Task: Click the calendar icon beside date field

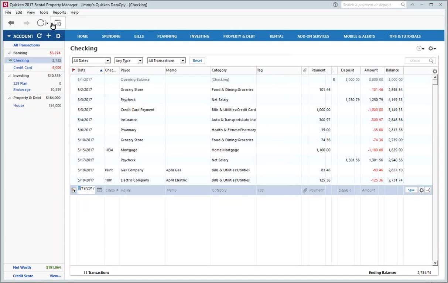Action: pyautogui.click(x=99, y=190)
